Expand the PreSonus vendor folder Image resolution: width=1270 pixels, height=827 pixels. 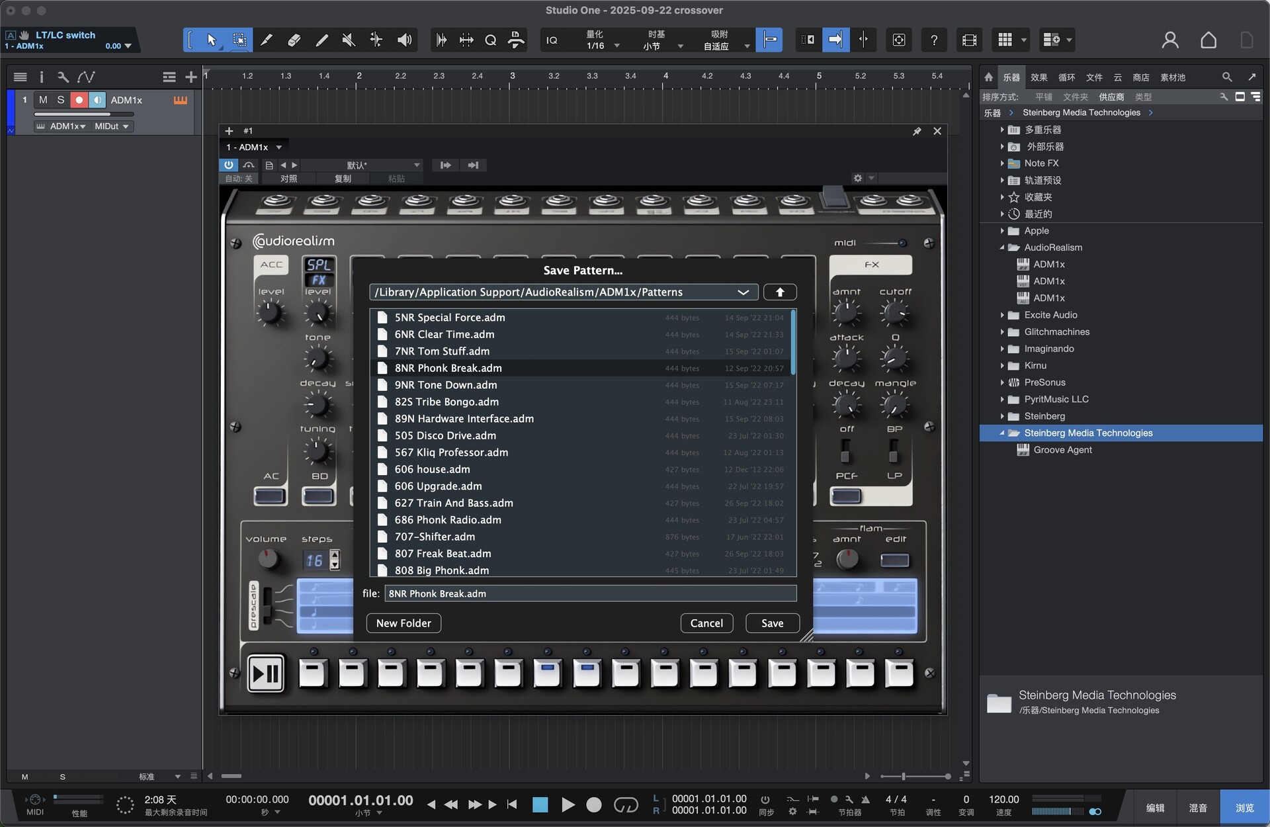pos(1002,382)
